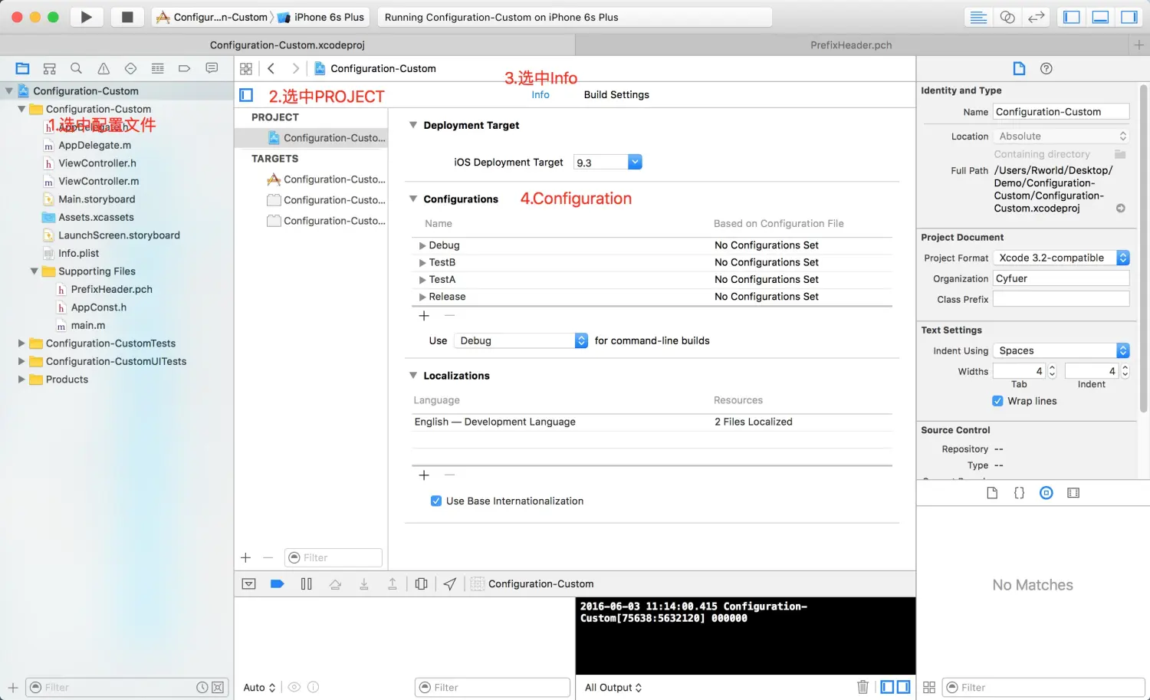Go back in editor history
This screenshot has width=1150, height=700.
pyautogui.click(x=271, y=68)
